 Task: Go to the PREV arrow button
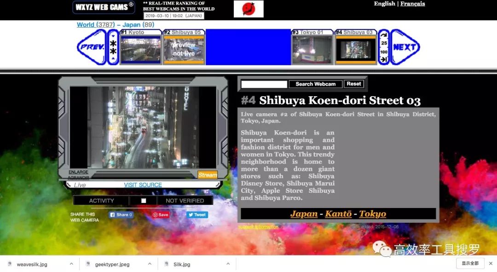(92, 47)
